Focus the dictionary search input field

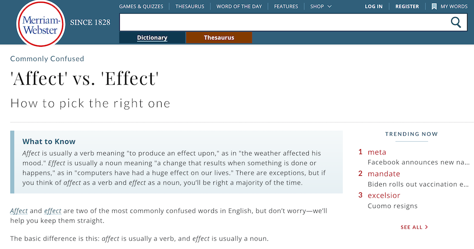282,22
